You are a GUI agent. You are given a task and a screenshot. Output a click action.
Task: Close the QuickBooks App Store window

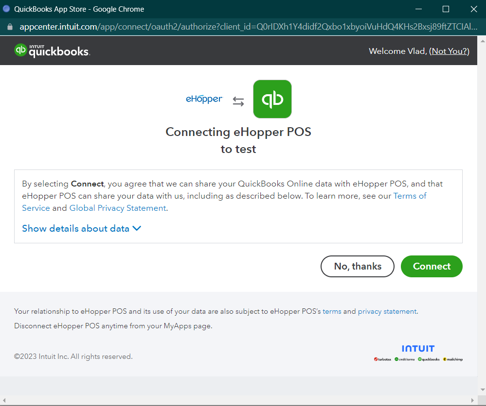[x=474, y=9]
